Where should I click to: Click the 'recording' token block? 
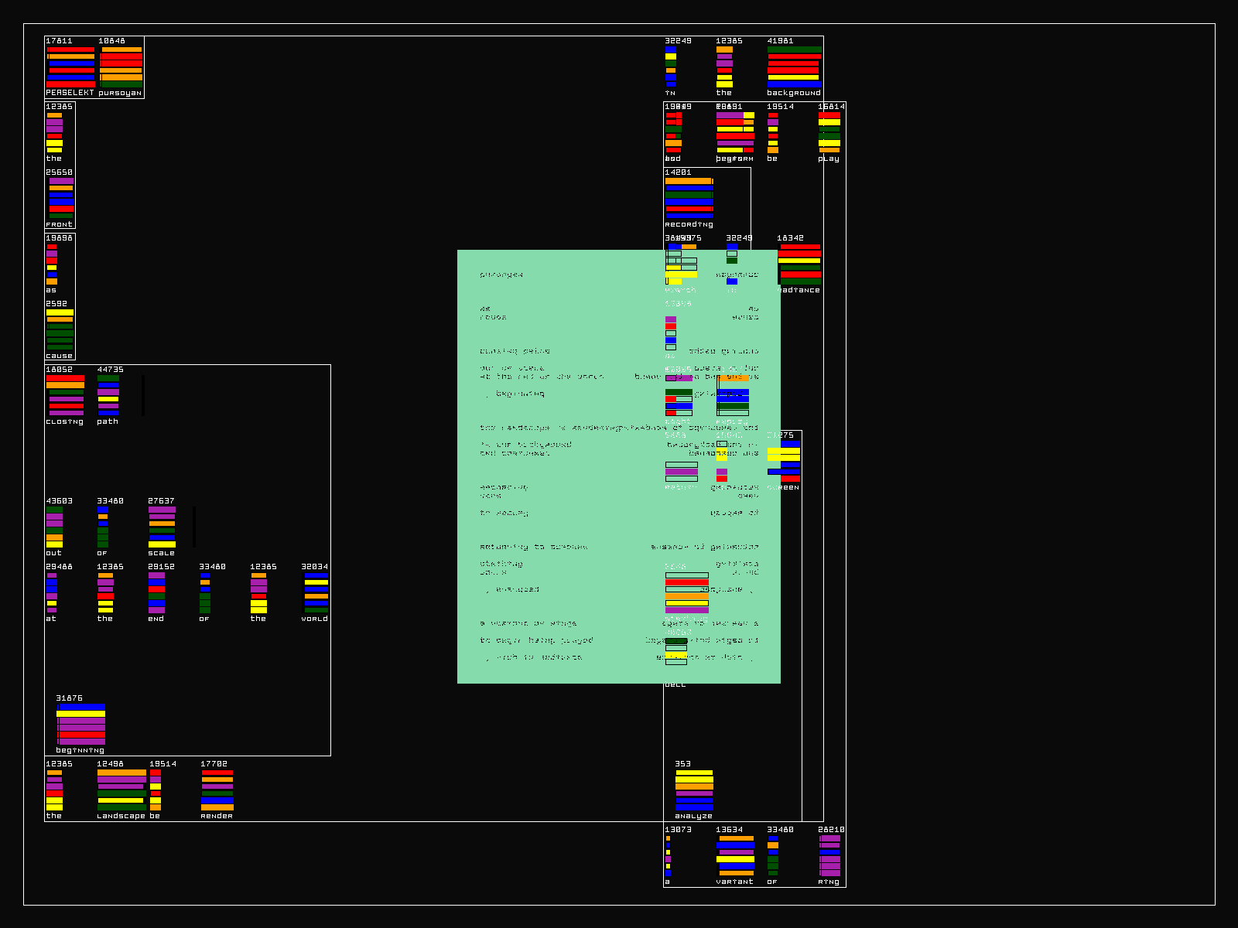[689, 198]
